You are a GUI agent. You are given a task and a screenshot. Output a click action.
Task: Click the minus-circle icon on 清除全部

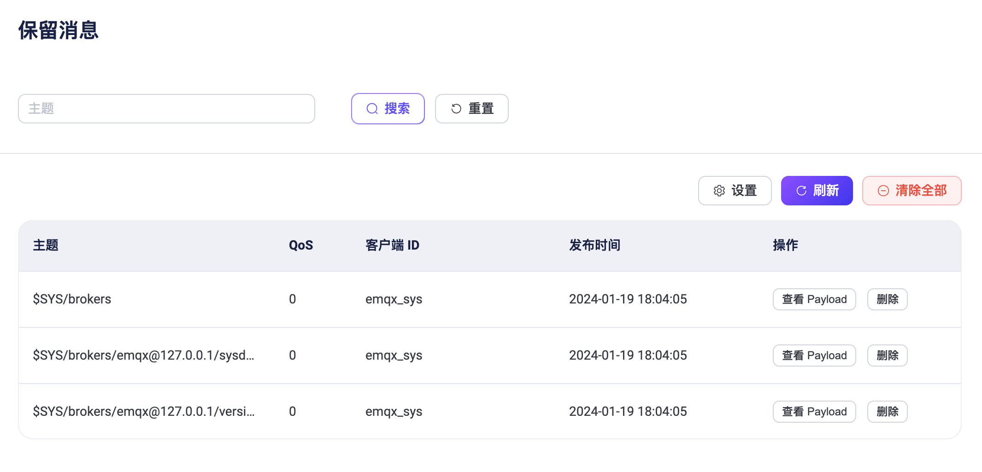[883, 190]
